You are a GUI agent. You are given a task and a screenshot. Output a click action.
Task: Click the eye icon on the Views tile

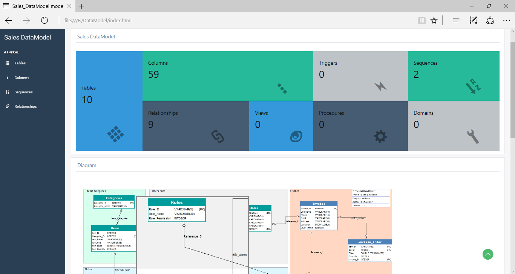[x=296, y=136]
